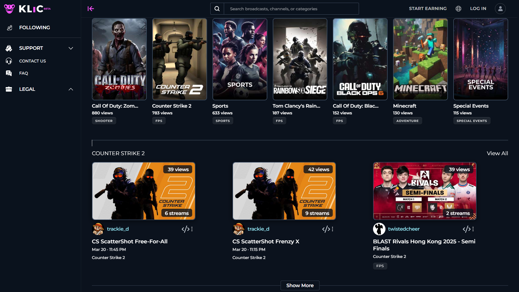
Task: Click the Legal briefcase icon
Action: 9,89
